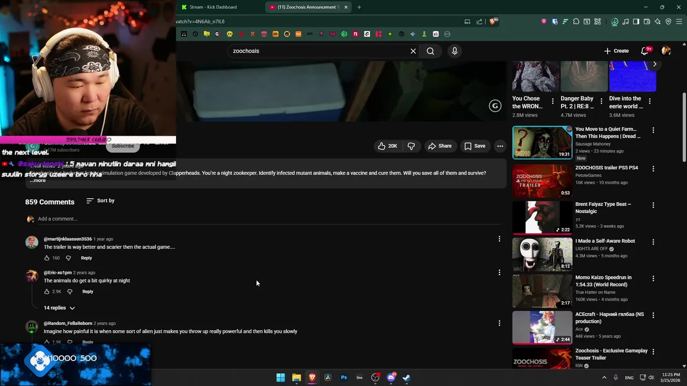The image size is (687, 386).
Task: Dislike the Zoochosis video
Action: [411, 146]
